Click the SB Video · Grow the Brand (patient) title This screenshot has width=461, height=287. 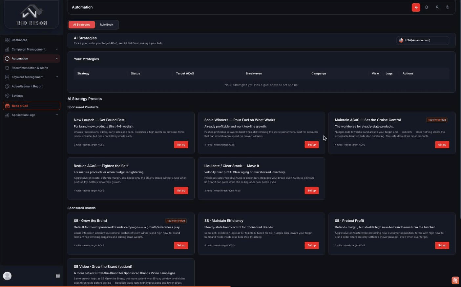[x=103, y=267]
